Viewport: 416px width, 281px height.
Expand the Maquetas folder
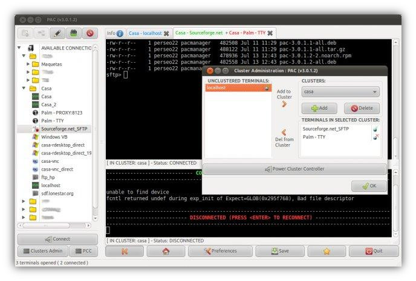28,64
